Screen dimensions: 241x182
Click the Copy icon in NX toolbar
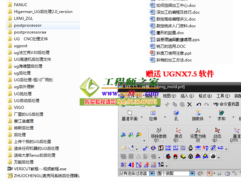tap(175, 104)
